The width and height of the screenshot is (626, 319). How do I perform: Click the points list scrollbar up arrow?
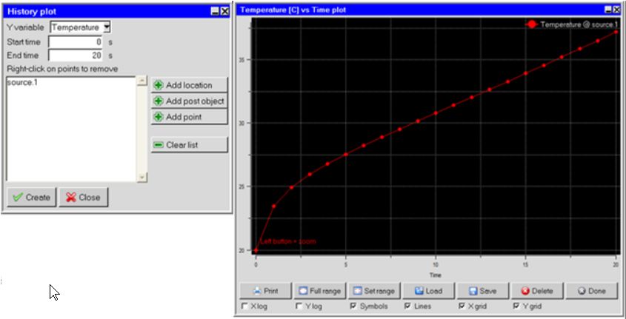[x=141, y=81]
